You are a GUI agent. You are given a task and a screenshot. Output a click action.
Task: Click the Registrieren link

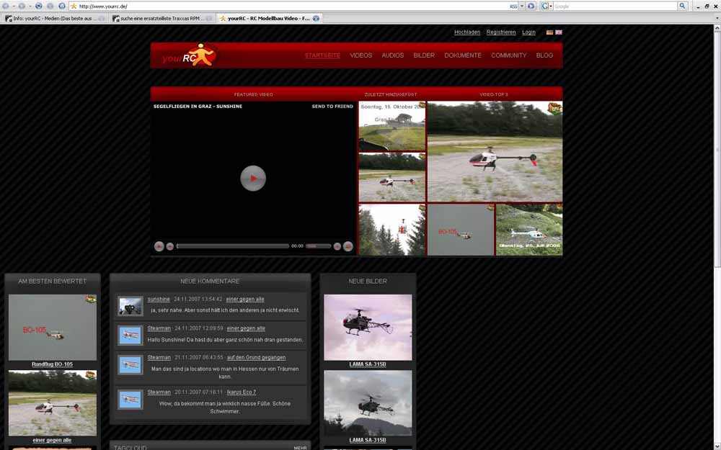[x=501, y=32]
